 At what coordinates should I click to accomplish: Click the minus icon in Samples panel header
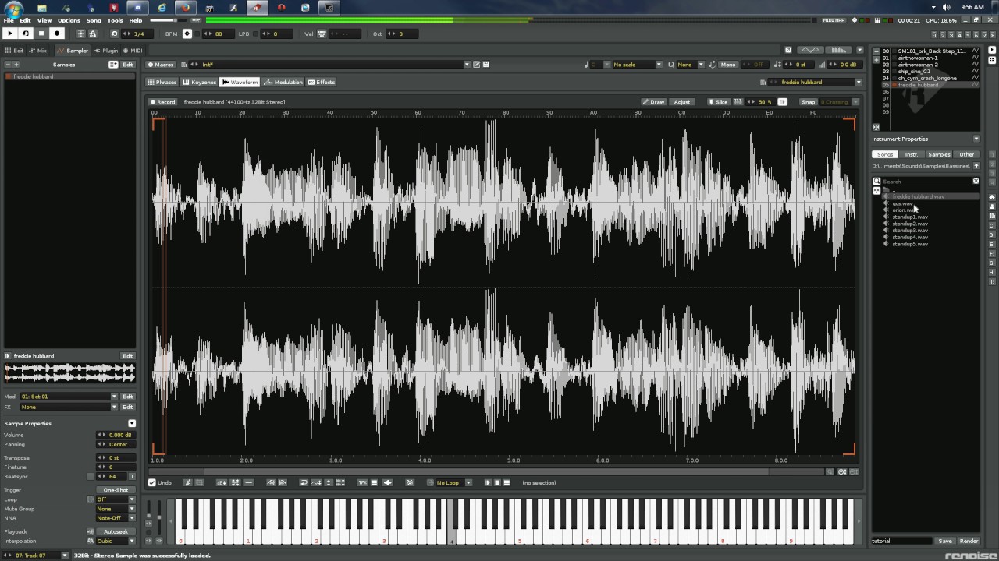tap(8, 65)
